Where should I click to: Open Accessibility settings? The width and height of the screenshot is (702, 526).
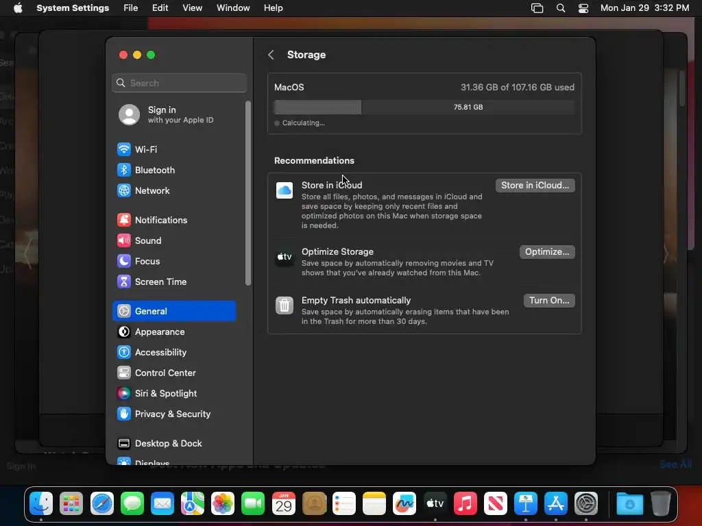click(x=173, y=353)
